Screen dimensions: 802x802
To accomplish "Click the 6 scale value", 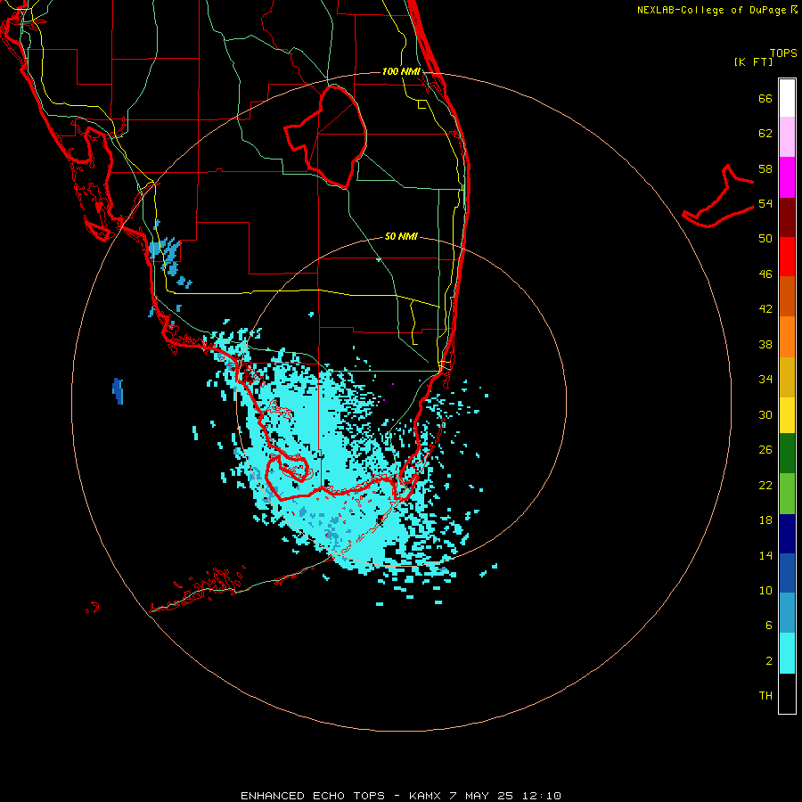I will 769,626.
